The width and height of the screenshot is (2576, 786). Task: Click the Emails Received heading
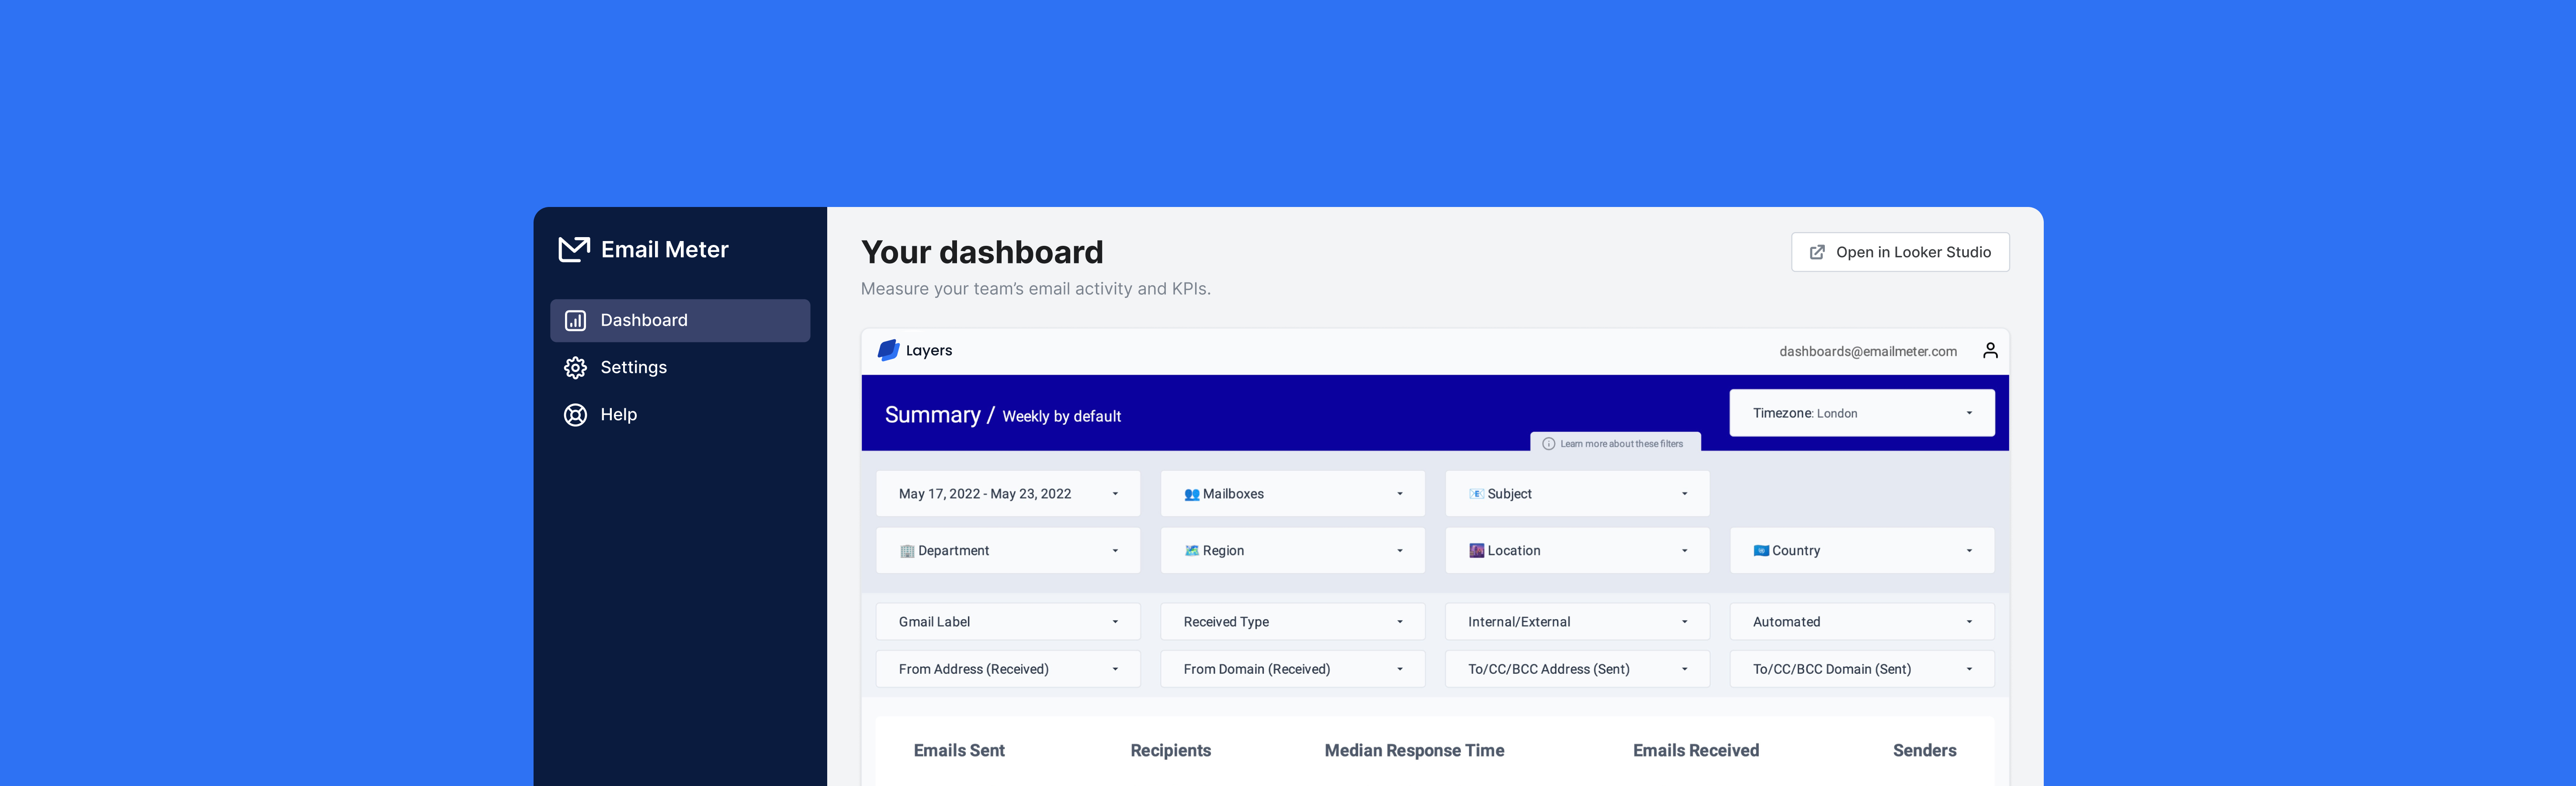[x=1695, y=751]
